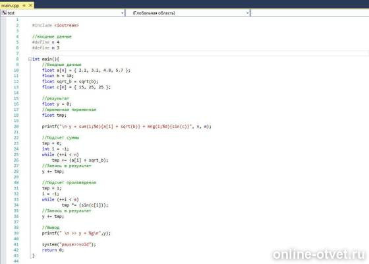The image size is (369, 264).
Task: Click the float y = 0 declaration
Action: (x=57, y=104)
